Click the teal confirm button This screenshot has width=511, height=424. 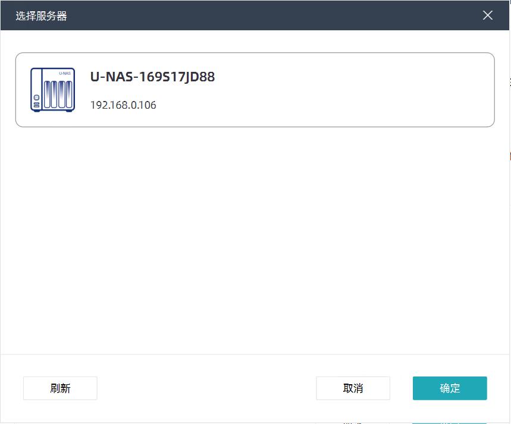(450, 388)
